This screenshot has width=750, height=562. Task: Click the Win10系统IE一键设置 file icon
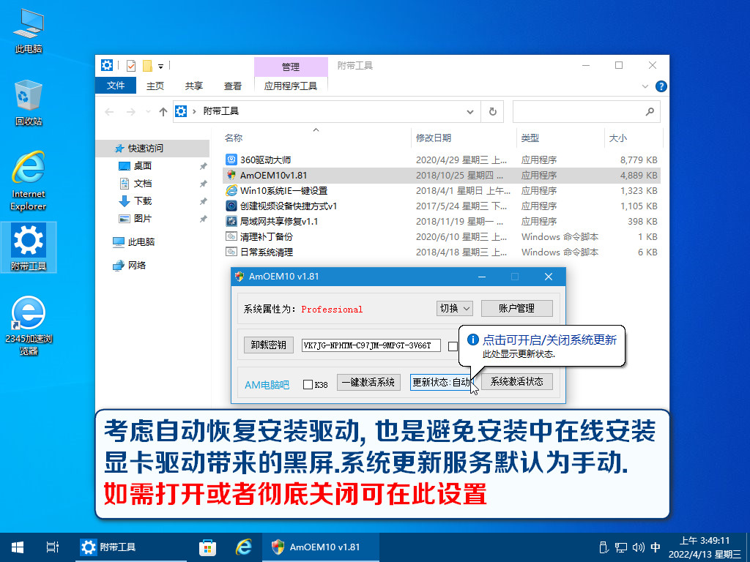pyautogui.click(x=231, y=190)
